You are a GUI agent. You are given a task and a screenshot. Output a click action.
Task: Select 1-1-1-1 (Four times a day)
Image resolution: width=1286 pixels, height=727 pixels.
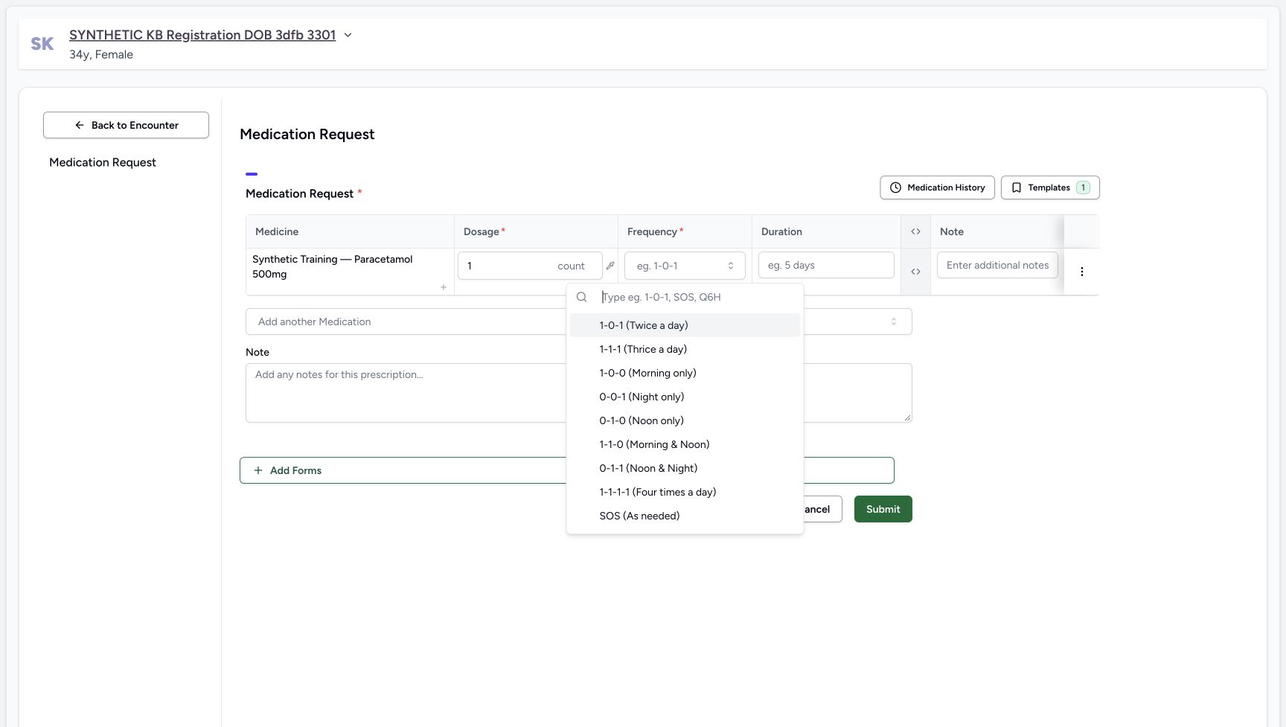685,492
